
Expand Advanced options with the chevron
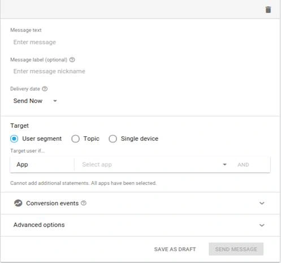click(x=262, y=225)
